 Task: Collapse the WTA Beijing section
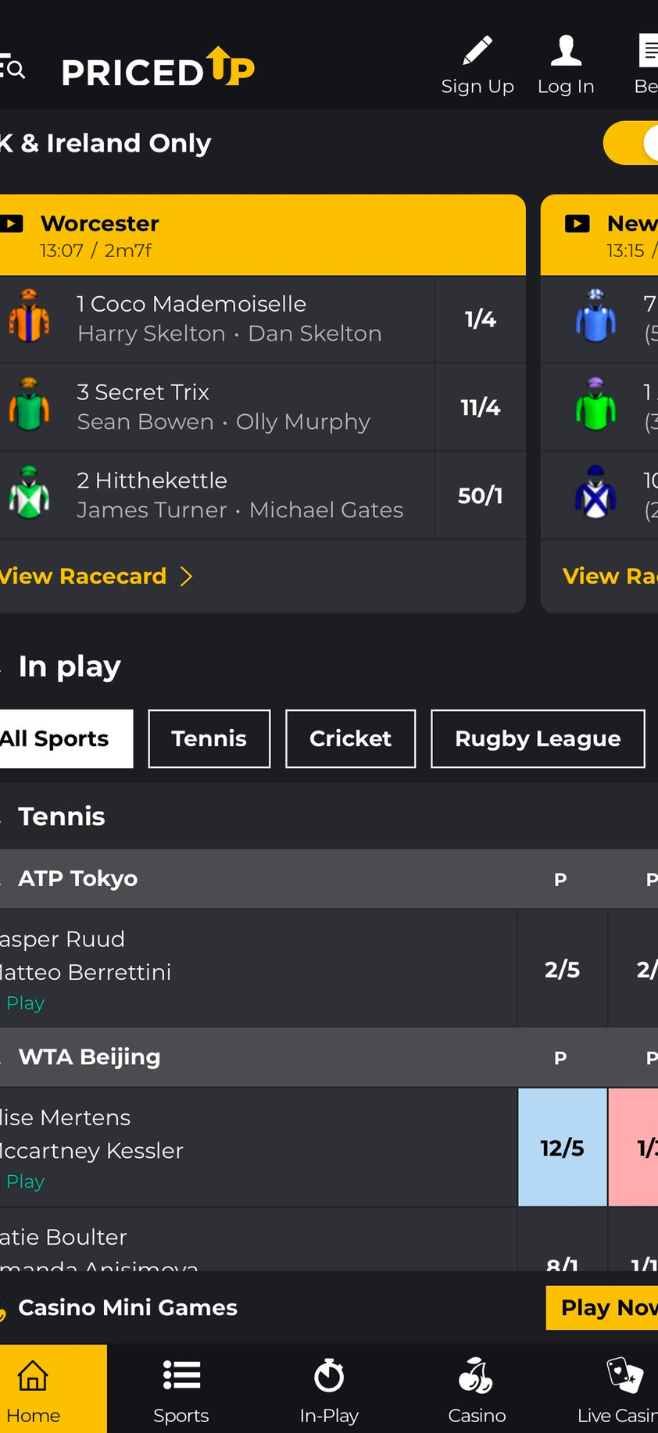(x=89, y=1056)
